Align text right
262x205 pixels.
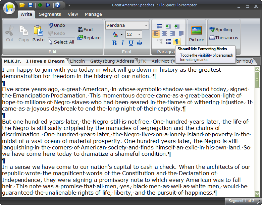tap(173, 34)
